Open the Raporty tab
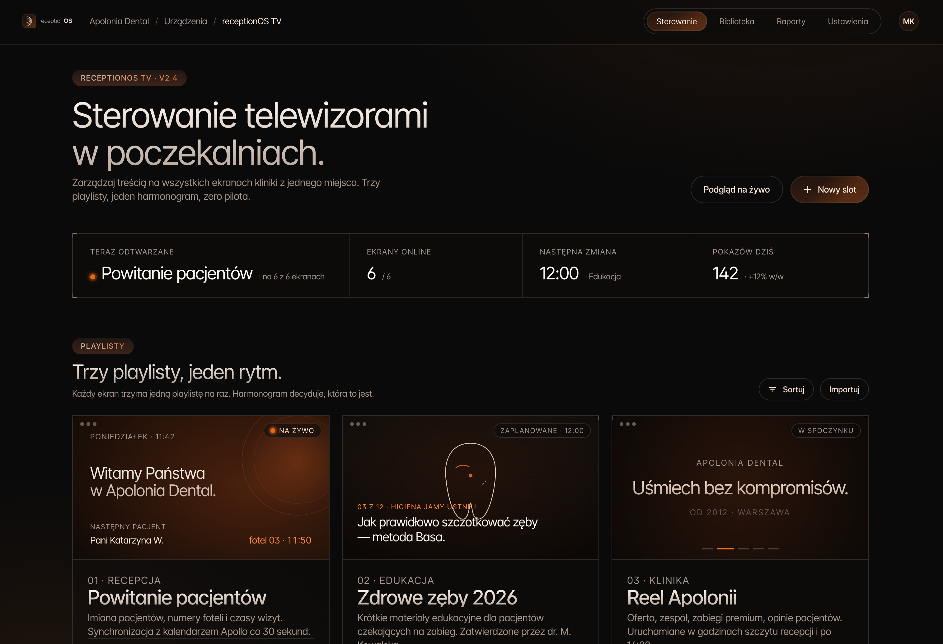The image size is (943, 644). (x=791, y=21)
